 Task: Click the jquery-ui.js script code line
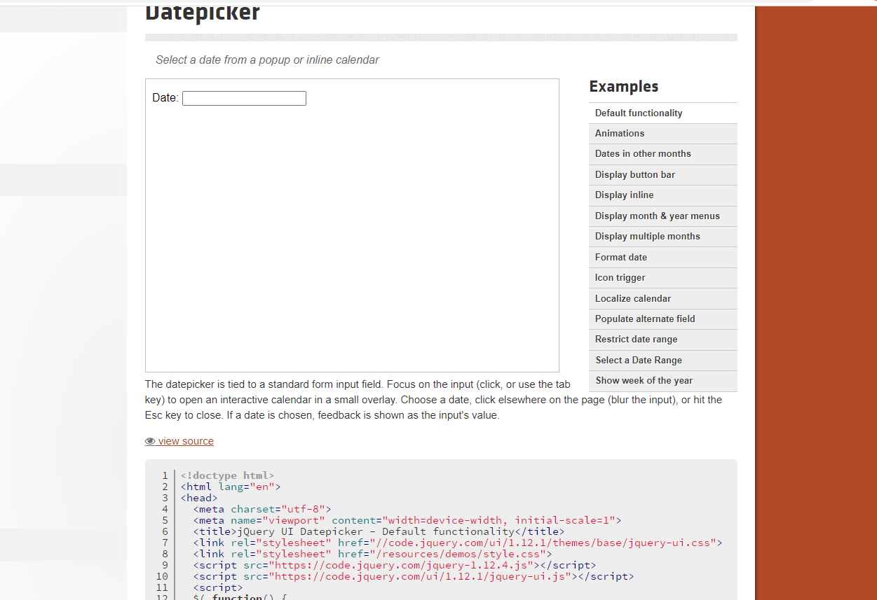click(414, 576)
